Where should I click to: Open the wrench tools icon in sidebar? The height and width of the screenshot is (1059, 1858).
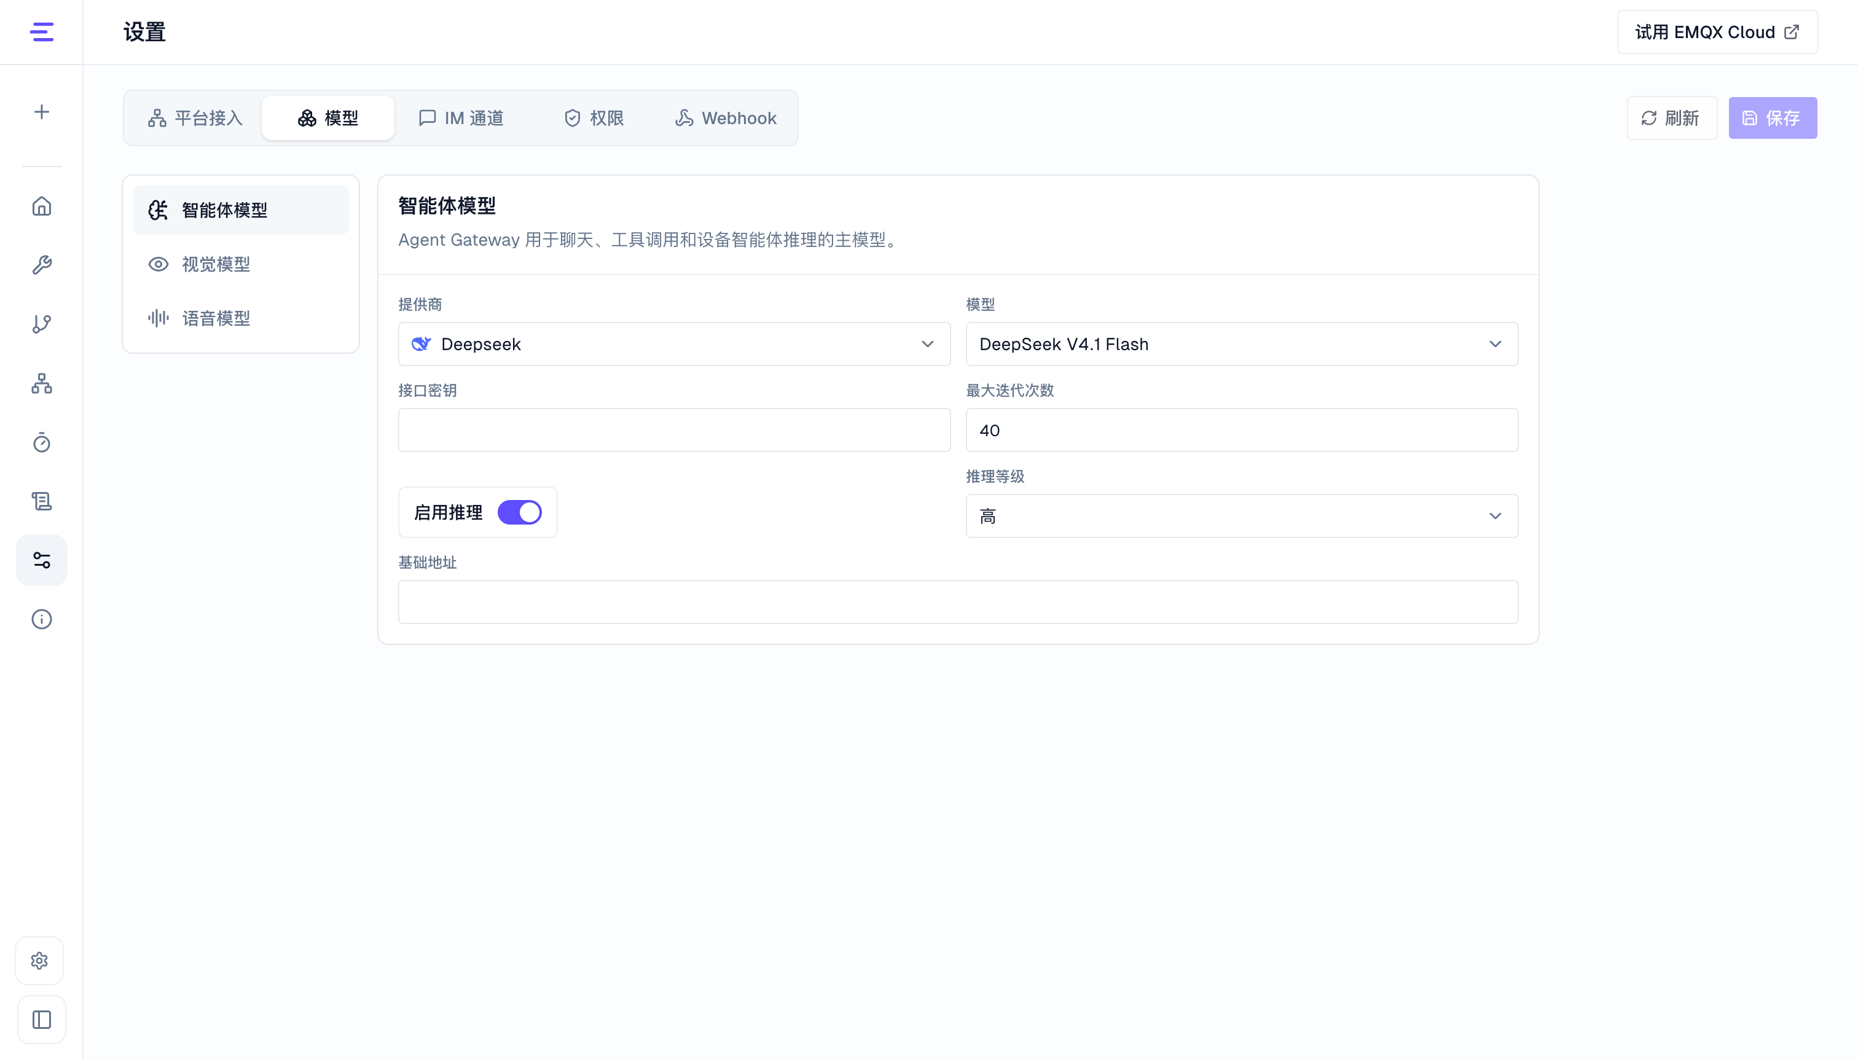[x=41, y=265]
